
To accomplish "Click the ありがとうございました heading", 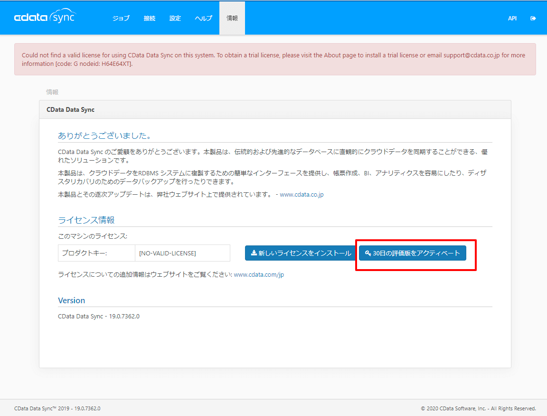I will coord(104,136).
